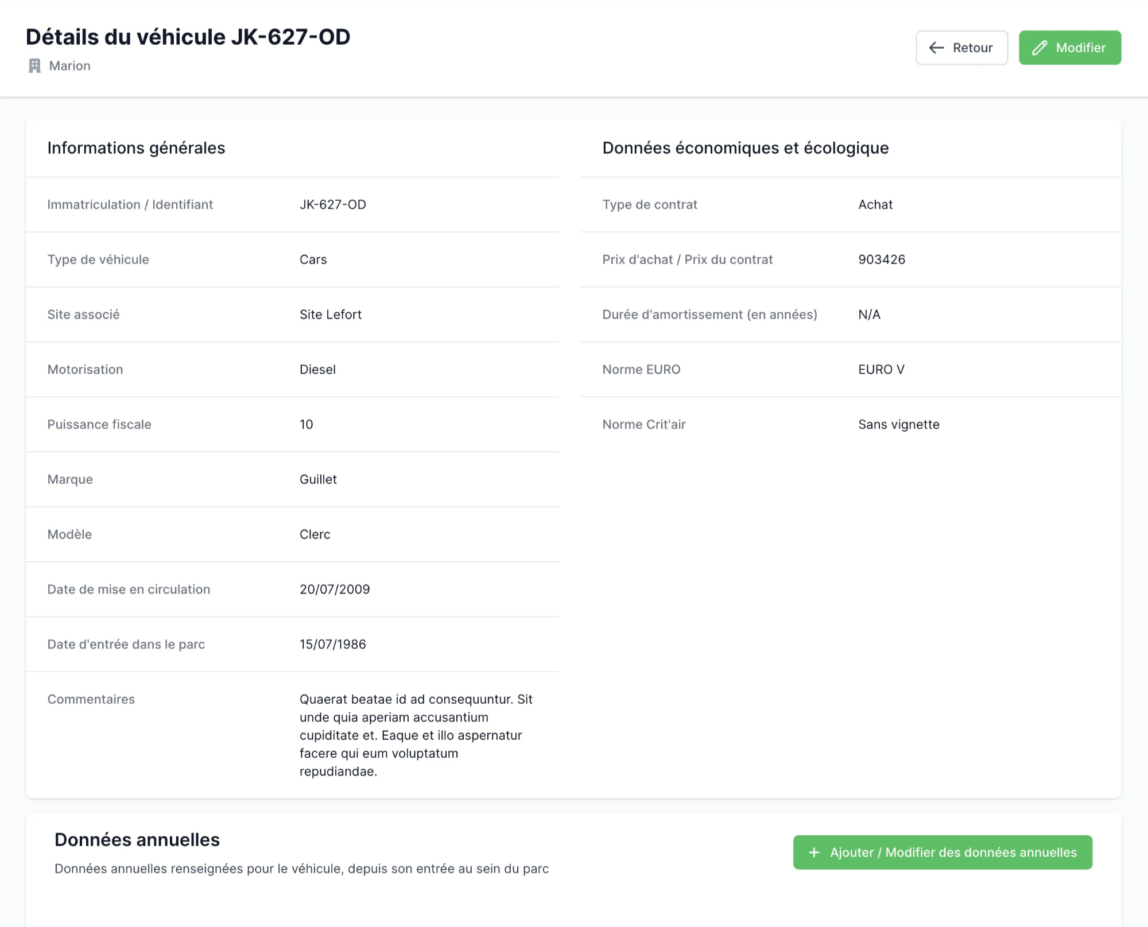The height and width of the screenshot is (927, 1148).
Task: Select the circulation date 20/07/2009
Action: pos(335,589)
